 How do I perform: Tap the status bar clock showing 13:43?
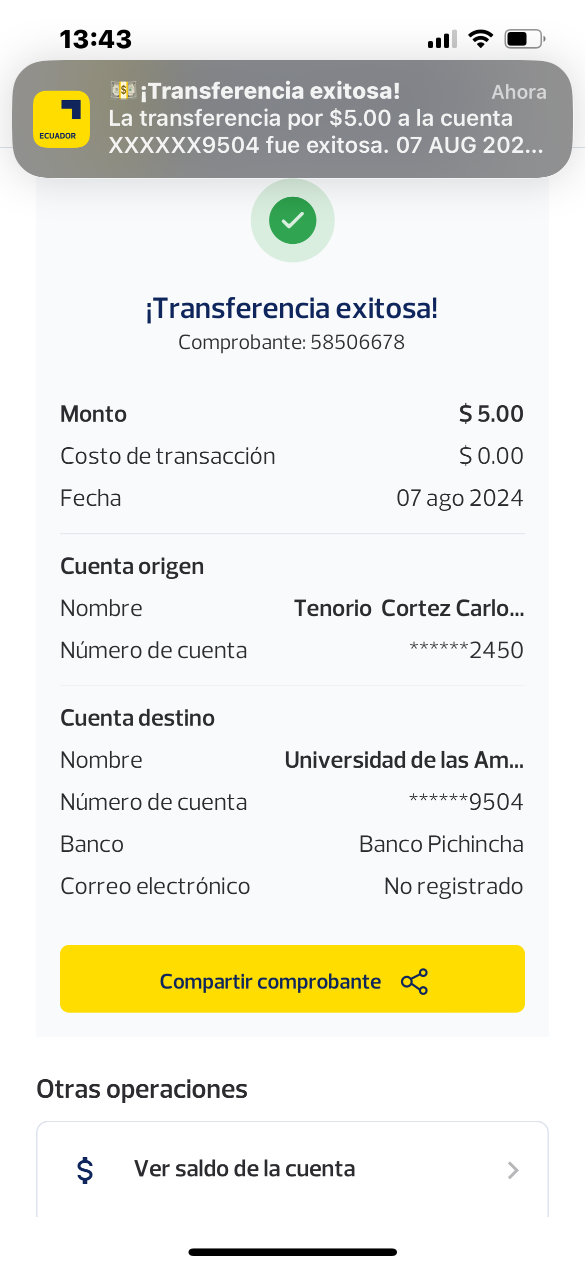95,39
